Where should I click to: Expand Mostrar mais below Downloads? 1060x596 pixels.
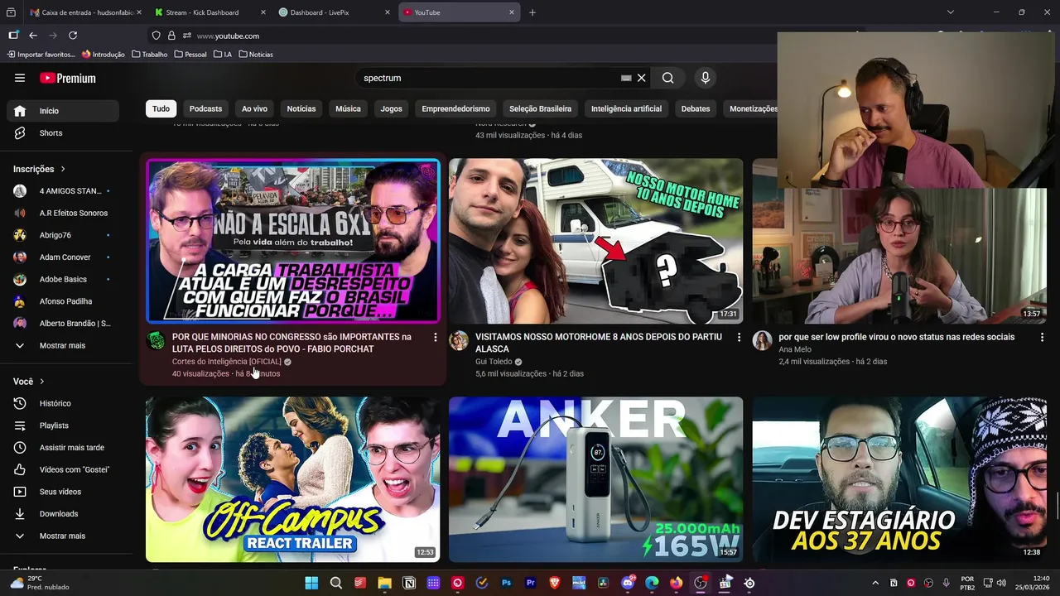62,536
